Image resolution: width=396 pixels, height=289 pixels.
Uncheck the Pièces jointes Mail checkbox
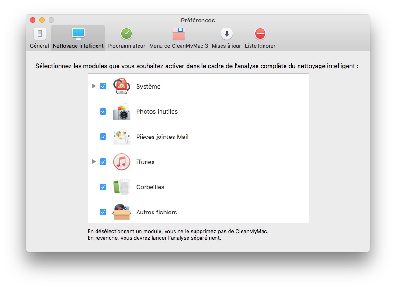point(103,137)
